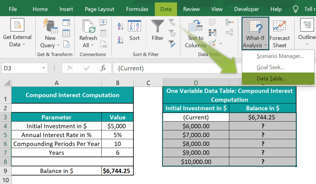Click the Reapply filter icon
The image size is (316, 184).
172,33
